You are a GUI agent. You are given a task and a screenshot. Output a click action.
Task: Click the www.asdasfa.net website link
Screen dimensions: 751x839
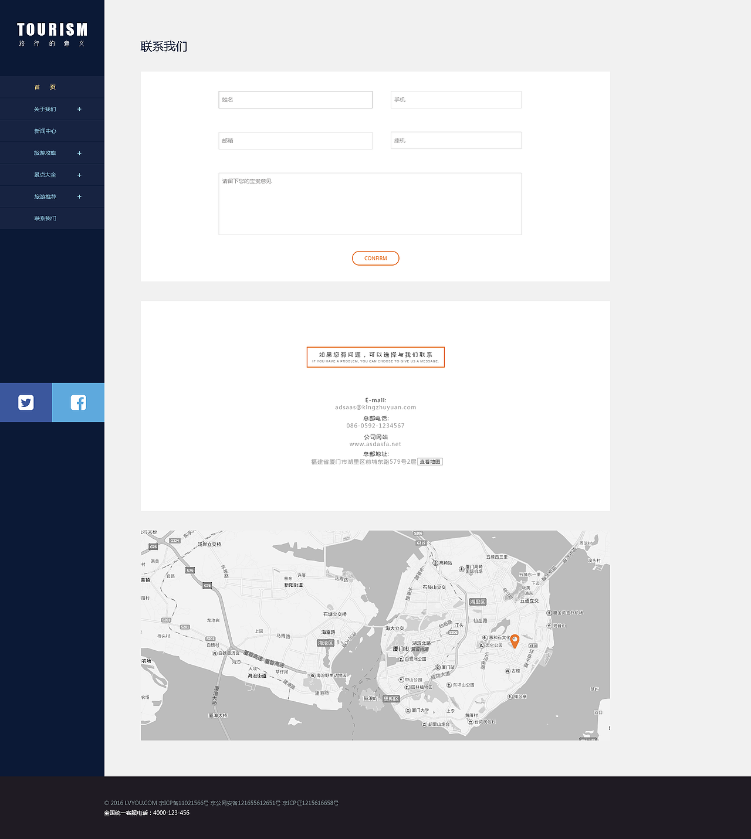click(375, 444)
